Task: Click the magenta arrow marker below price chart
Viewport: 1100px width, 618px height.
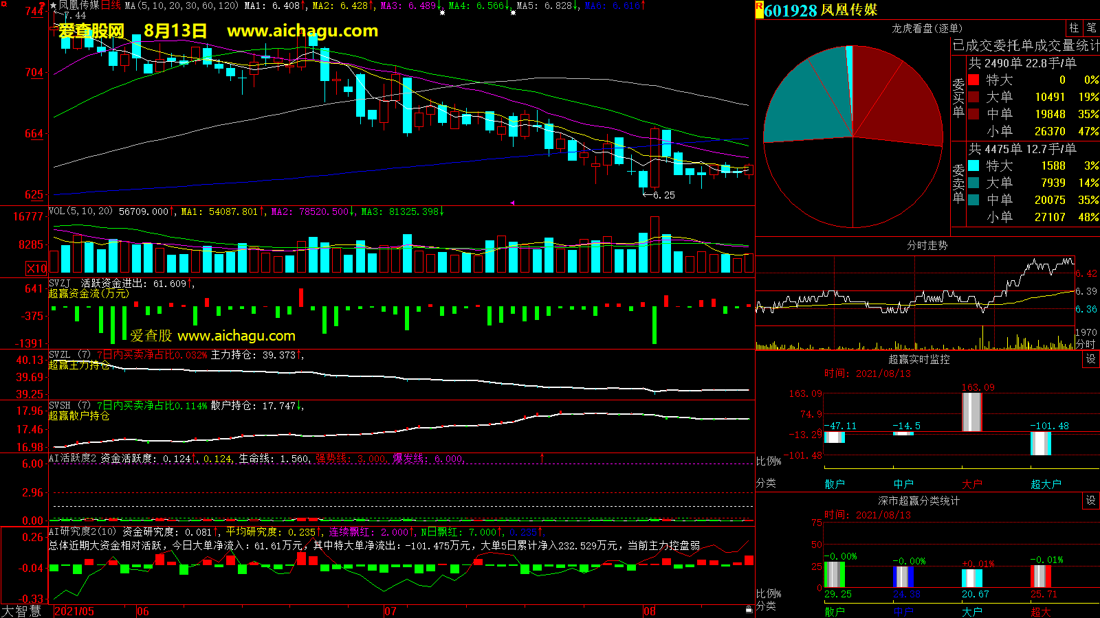Action: (512, 203)
